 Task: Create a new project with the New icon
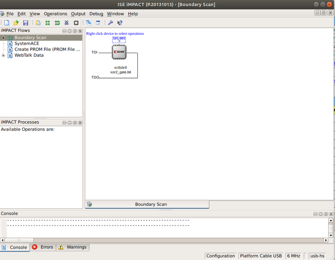(7, 23)
